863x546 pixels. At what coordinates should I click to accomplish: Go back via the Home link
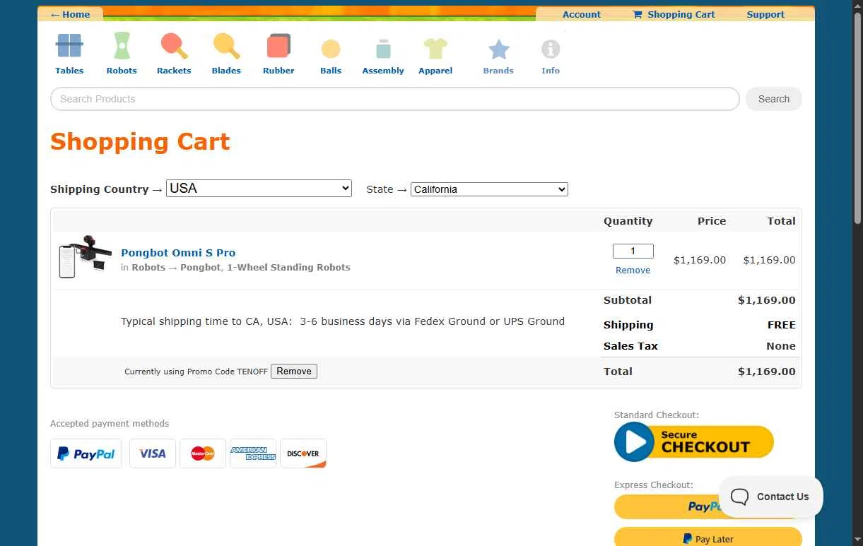point(70,14)
